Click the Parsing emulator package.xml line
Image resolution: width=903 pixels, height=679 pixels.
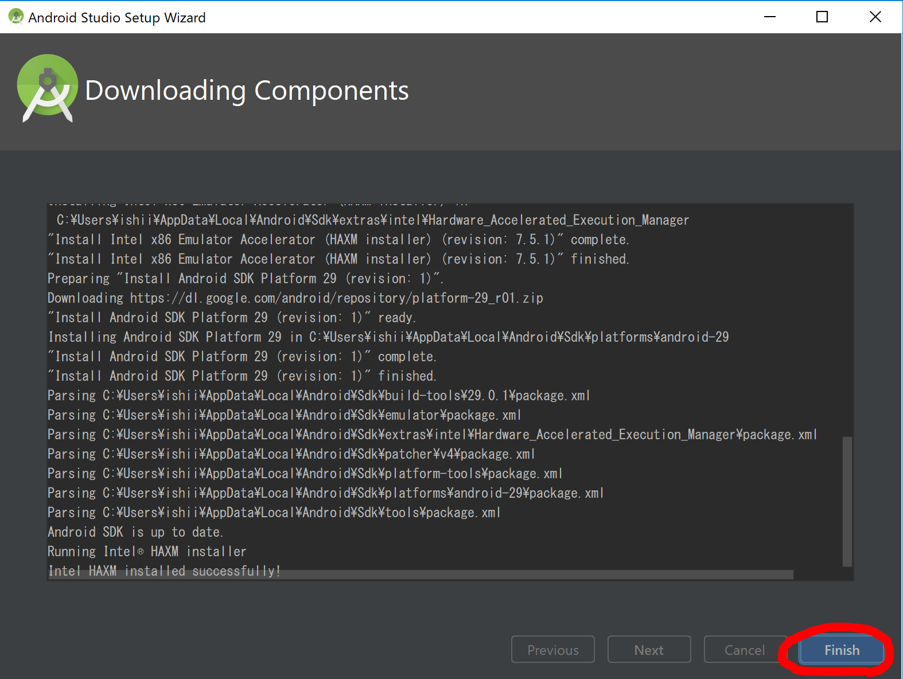285,415
